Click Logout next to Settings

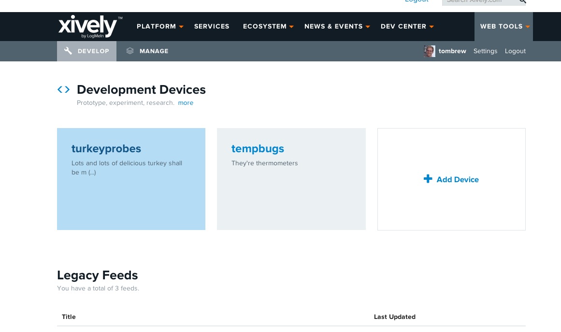[515, 51]
